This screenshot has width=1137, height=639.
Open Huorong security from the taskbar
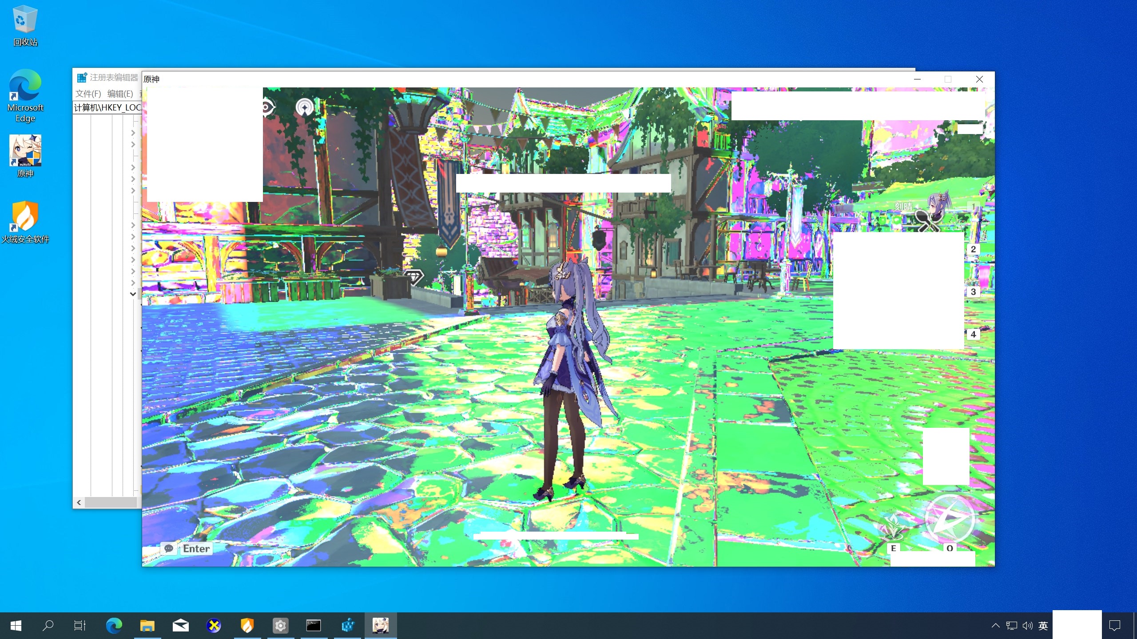pos(247,626)
